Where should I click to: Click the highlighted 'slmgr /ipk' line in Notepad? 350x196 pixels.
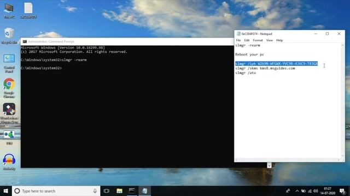click(276, 64)
